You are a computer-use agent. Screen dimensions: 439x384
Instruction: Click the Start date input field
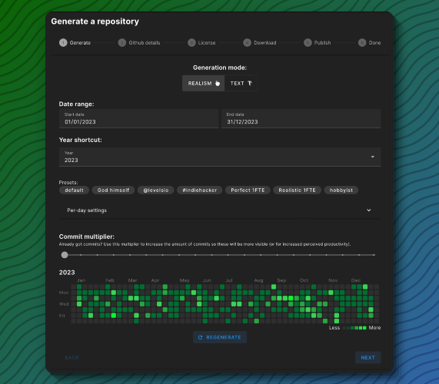138,118
